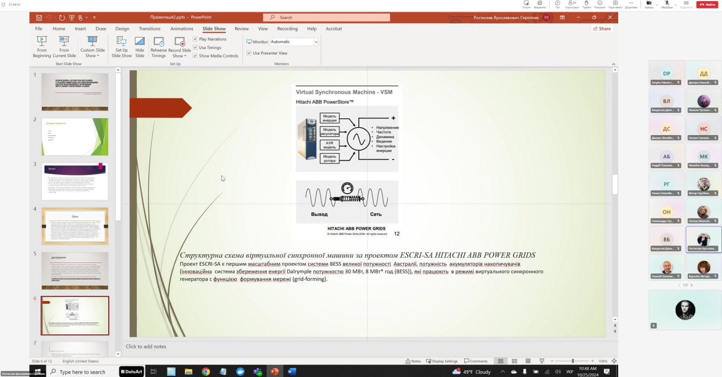This screenshot has height=377, width=722.
Task: Go to next participants page arrow
Action: 692,285
